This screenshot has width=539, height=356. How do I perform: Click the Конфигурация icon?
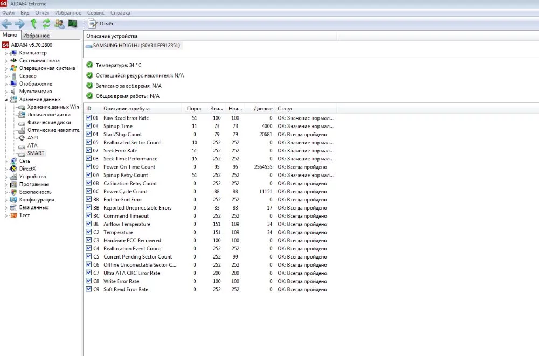[x=14, y=200]
